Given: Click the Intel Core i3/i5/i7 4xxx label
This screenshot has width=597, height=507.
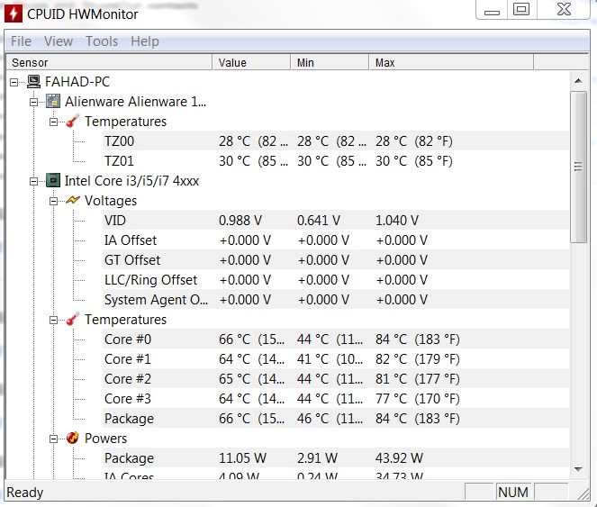Looking at the screenshot, I should click(131, 180).
